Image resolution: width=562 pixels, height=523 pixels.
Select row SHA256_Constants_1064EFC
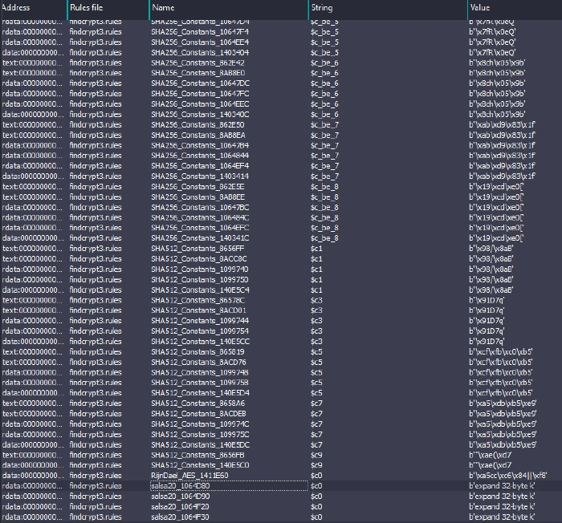coord(281,228)
